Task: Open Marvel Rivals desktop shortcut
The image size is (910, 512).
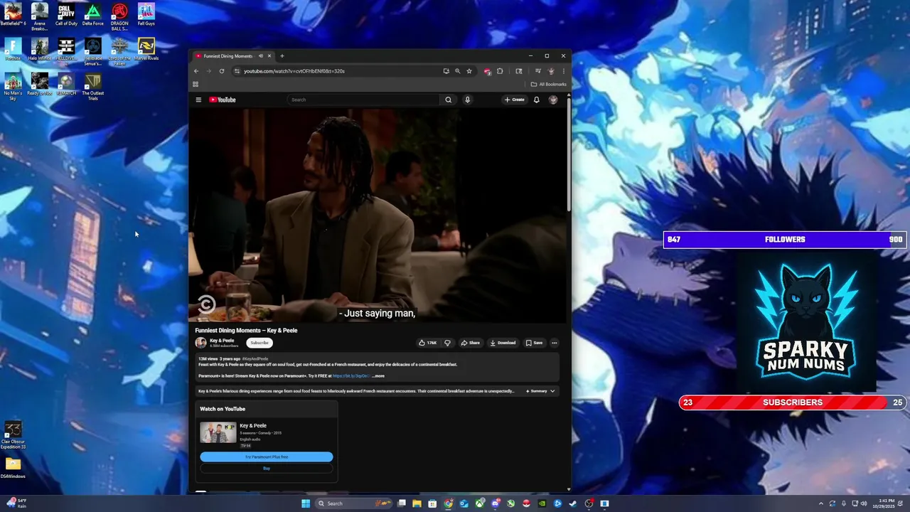Action: point(146,49)
